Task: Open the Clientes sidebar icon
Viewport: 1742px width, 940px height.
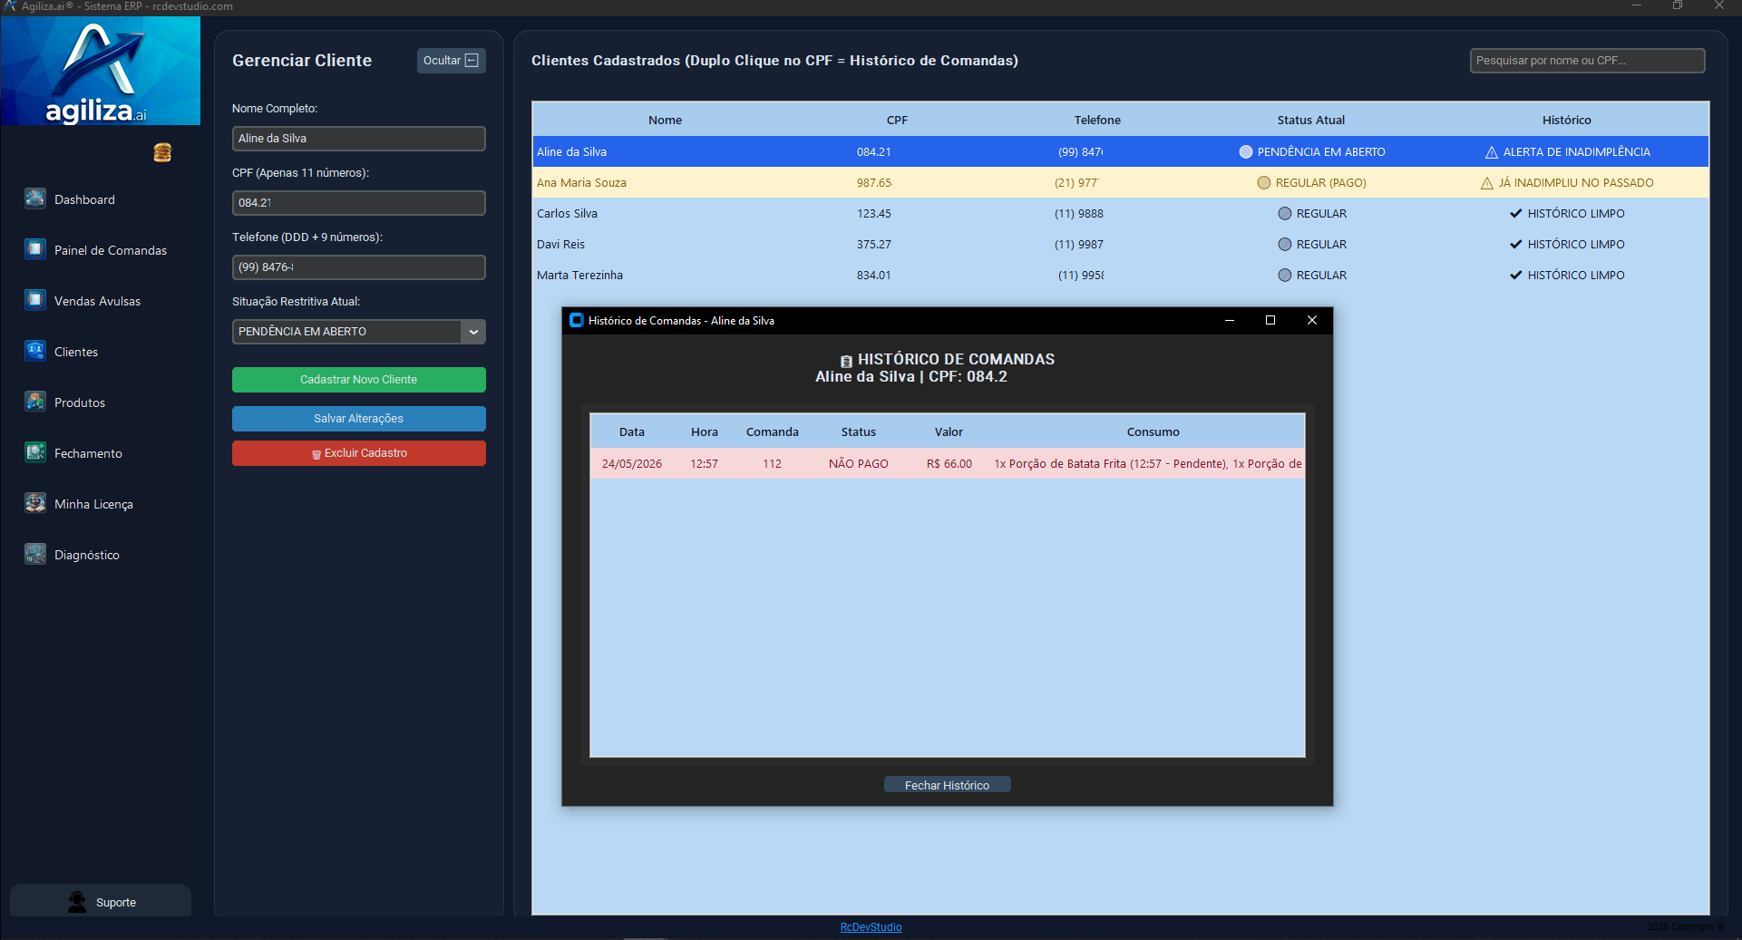Action: (35, 351)
